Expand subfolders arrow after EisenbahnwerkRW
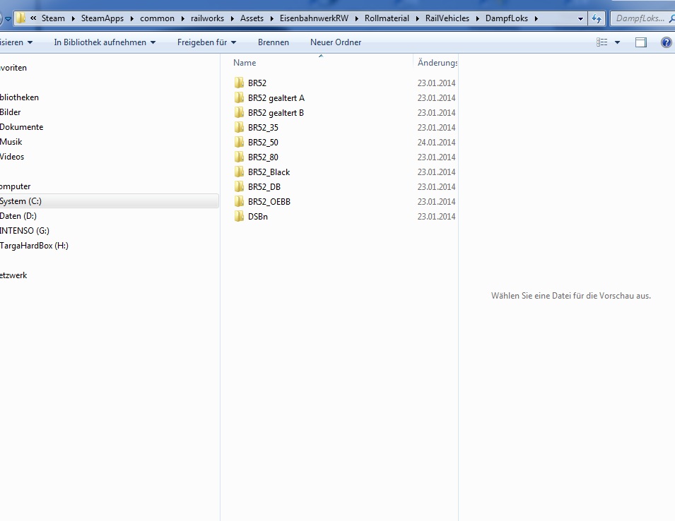 [356, 18]
